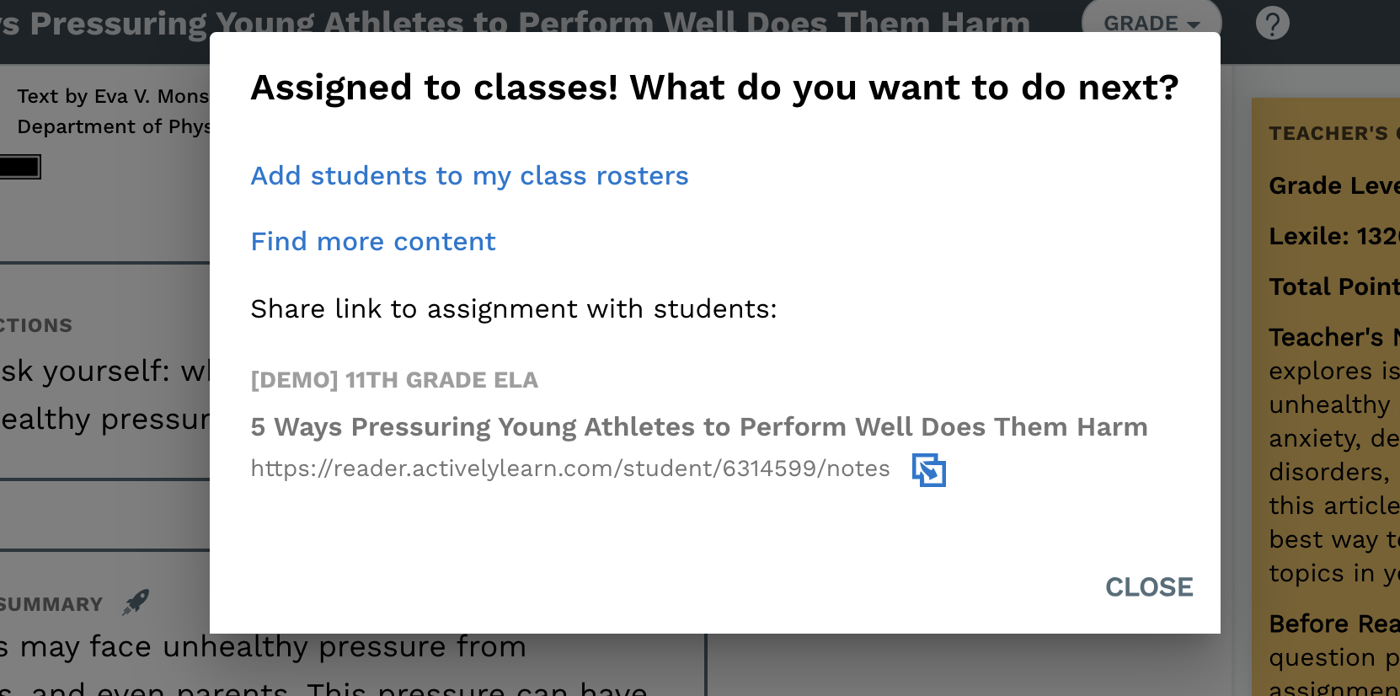Copy the assignment link with the copy icon
This screenshot has height=696, width=1400.
[x=929, y=470]
